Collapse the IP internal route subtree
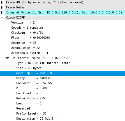The image size is (125, 121). (7, 58)
